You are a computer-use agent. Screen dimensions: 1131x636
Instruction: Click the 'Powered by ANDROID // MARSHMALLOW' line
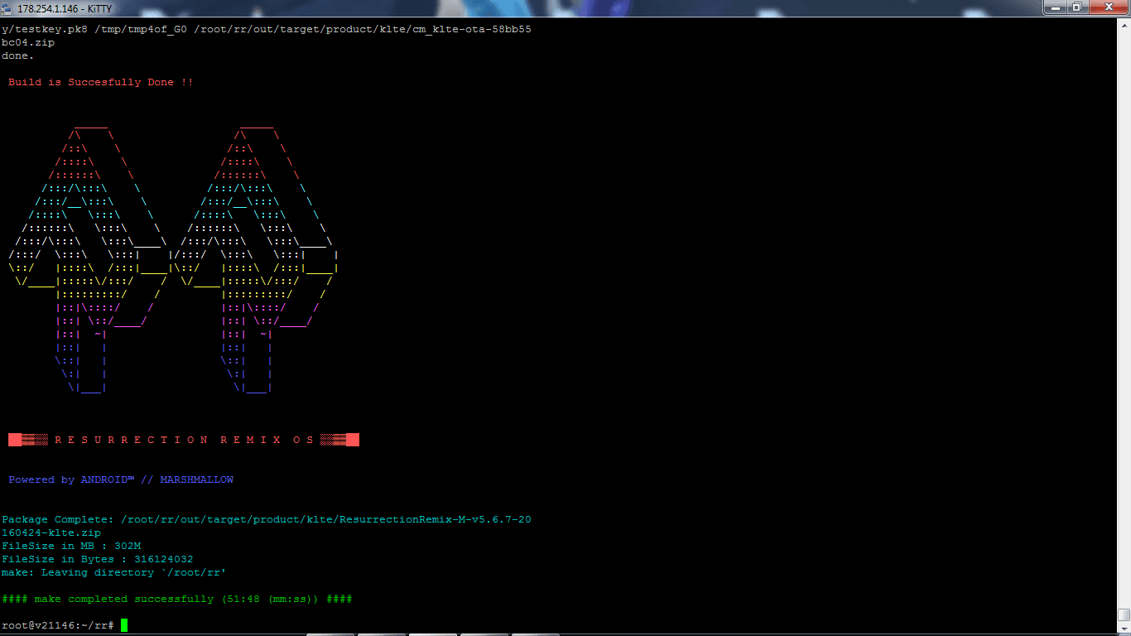click(x=121, y=479)
